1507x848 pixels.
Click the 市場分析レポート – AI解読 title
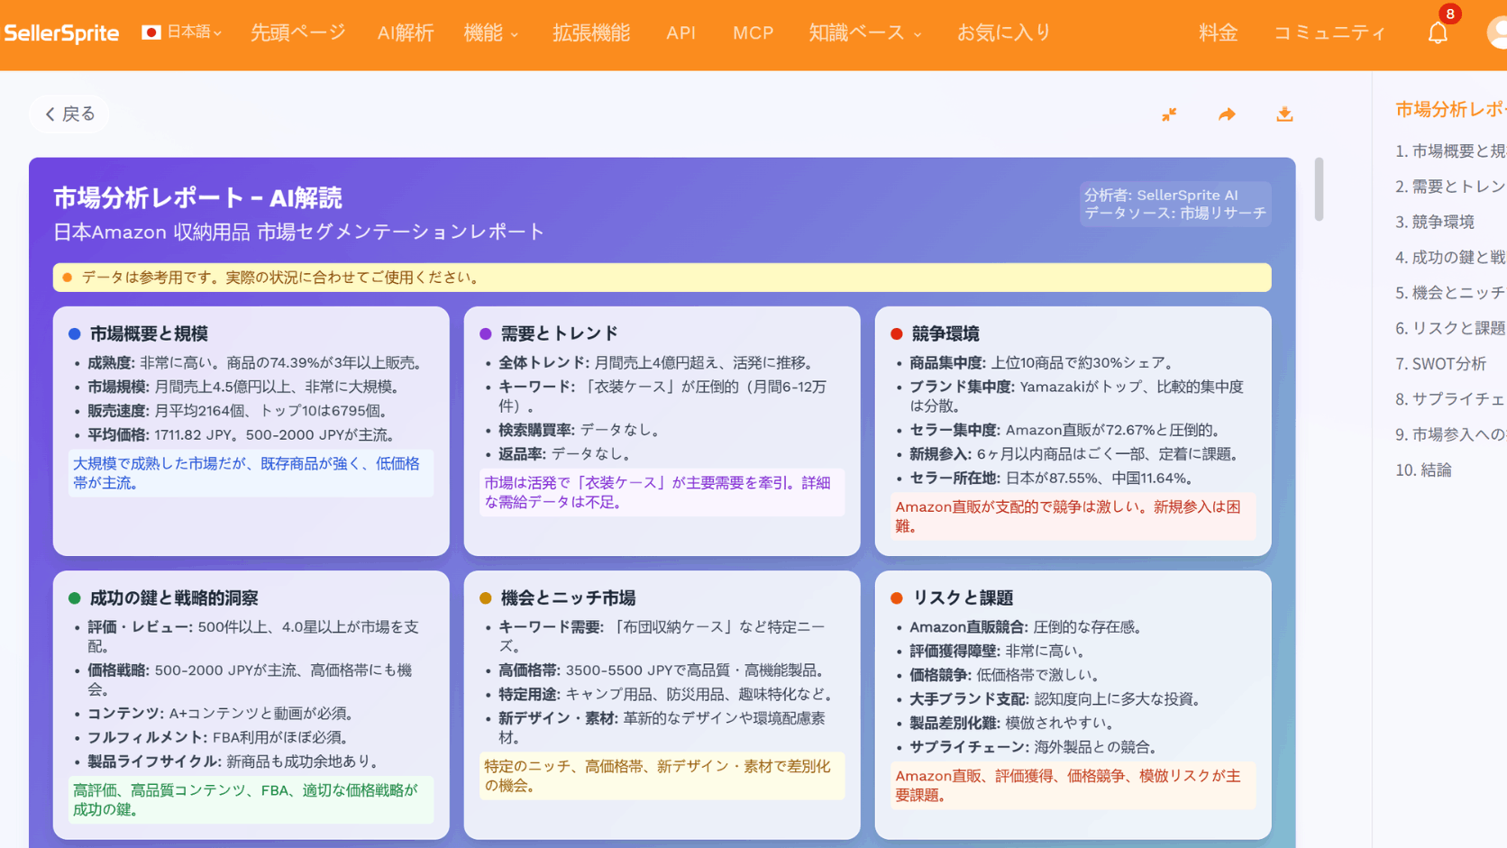tap(197, 197)
